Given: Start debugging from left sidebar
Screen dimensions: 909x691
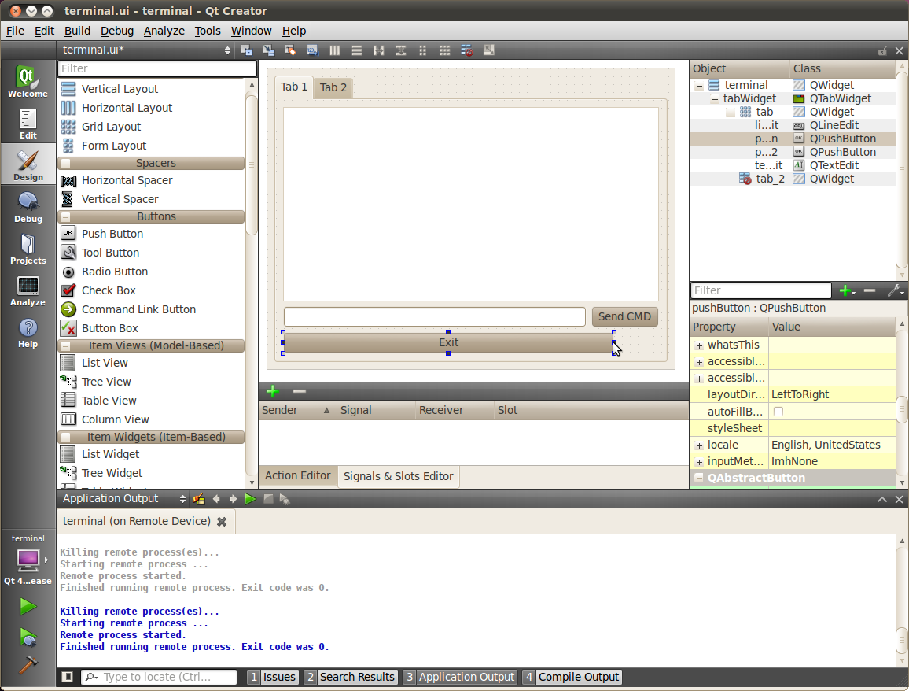Looking at the screenshot, I should point(28,637).
